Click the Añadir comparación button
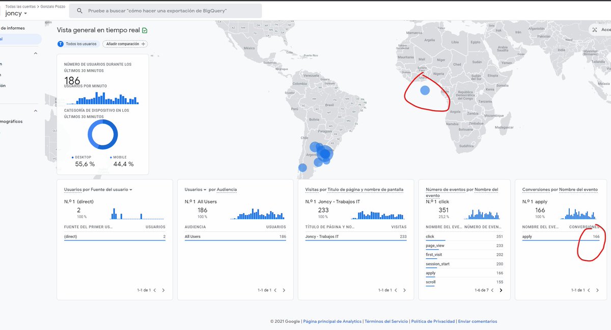 click(x=125, y=44)
